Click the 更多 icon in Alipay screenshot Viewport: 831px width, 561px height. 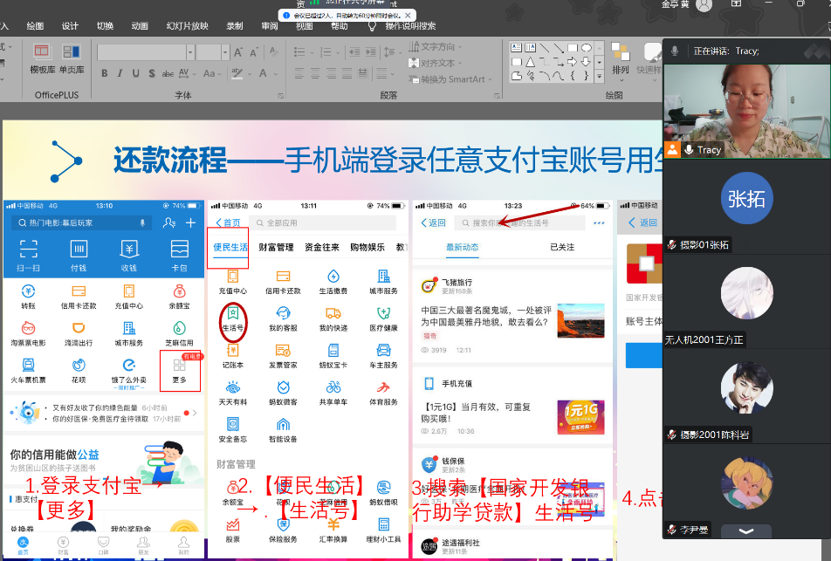180,370
